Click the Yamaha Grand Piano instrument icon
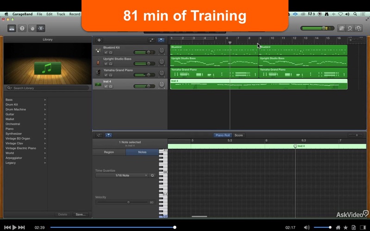The image size is (370, 231). (98, 73)
